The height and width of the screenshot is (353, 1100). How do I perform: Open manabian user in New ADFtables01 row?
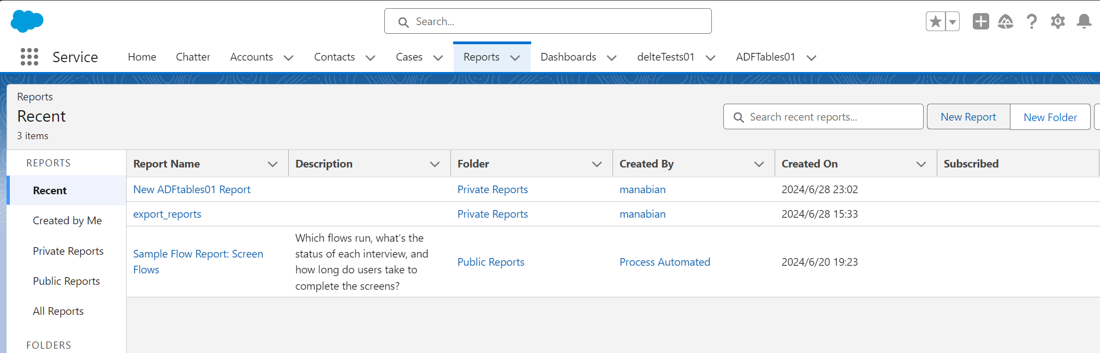coord(643,189)
